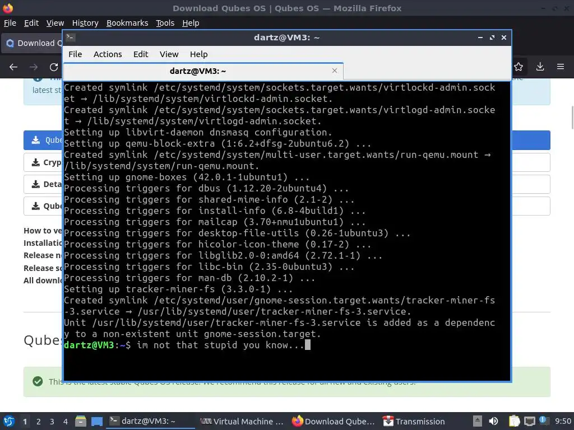574x430 pixels.
Task: Select the dartz@VM3 terminal tab
Action: [203, 71]
